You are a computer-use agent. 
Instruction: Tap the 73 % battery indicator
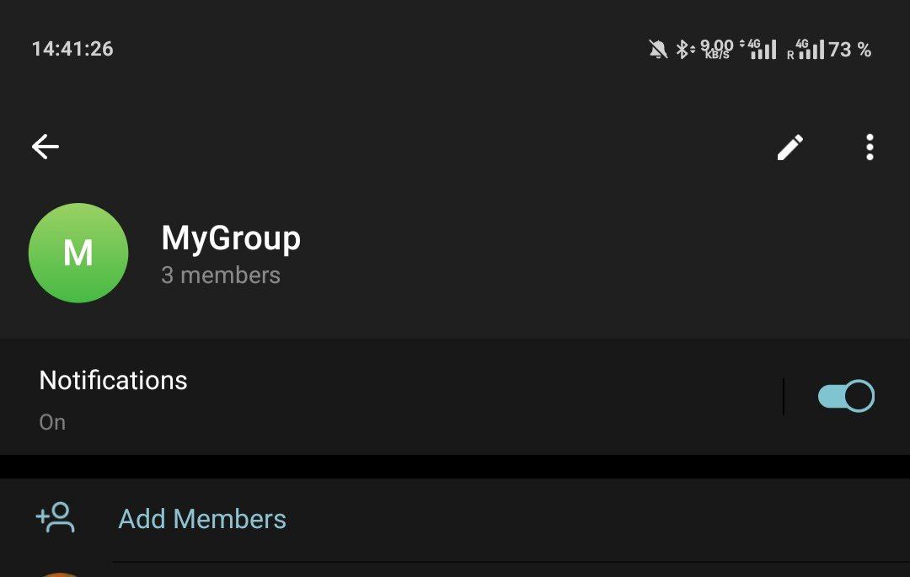[849, 50]
